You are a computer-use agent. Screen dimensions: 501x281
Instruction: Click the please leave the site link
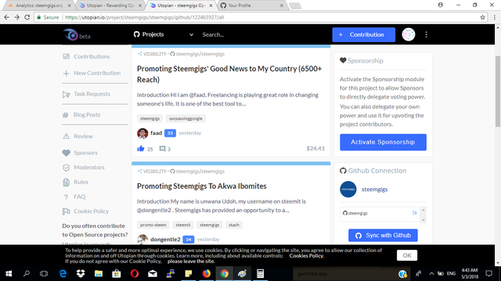[x=191, y=261]
